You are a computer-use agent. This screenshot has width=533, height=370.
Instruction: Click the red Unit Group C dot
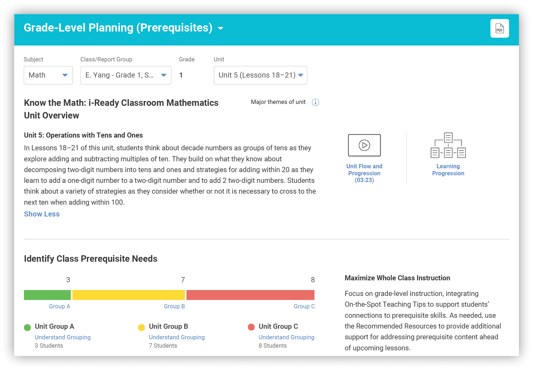tap(251, 327)
